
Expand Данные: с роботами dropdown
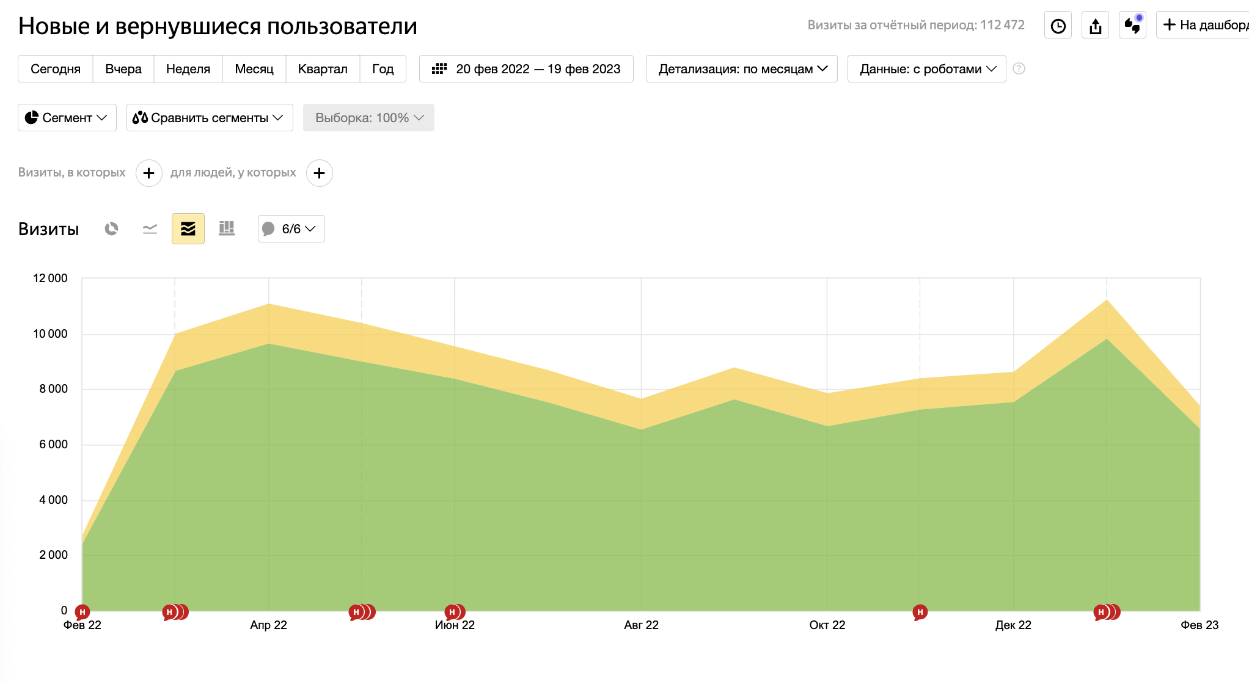927,69
